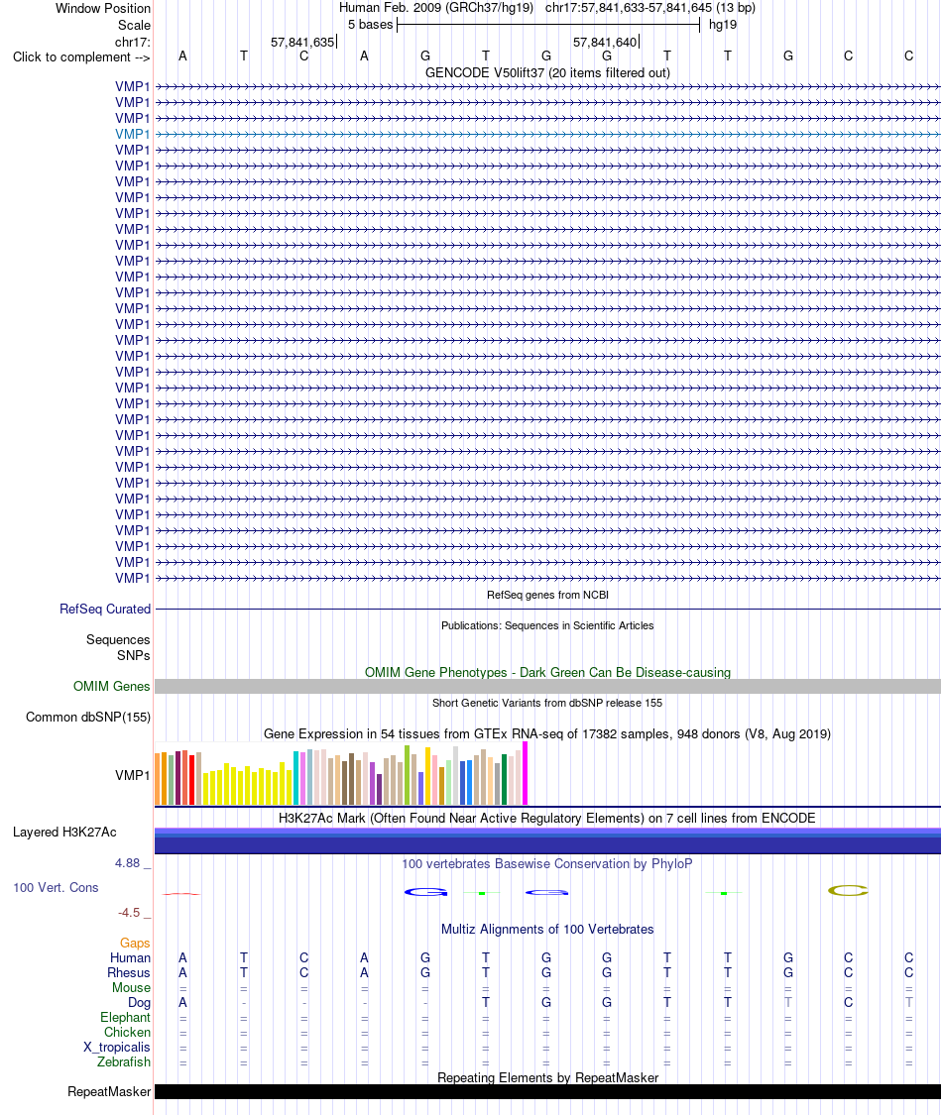Click the "C" base in the Dog alignment row
The image size is (942, 1115).
[x=848, y=1003]
